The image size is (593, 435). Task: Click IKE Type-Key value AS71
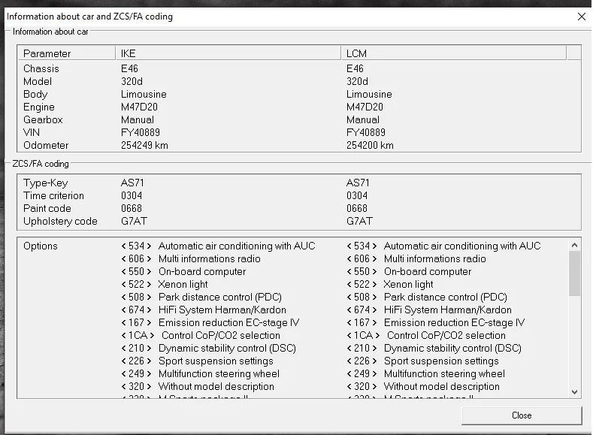[x=132, y=183]
